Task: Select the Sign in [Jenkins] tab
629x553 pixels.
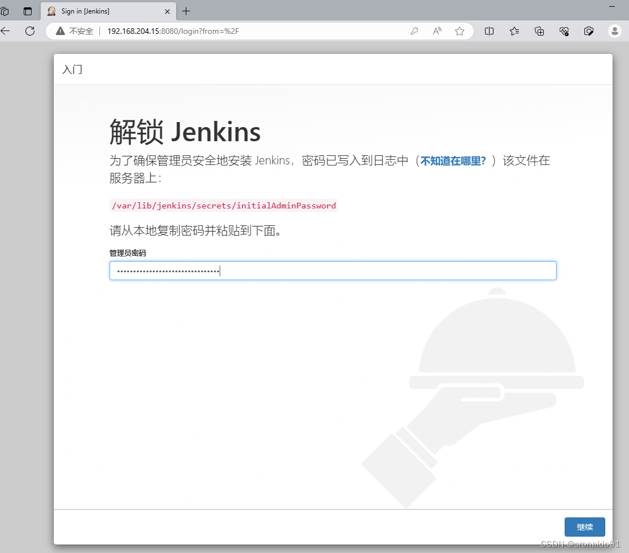Action: pyautogui.click(x=108, y=11)
